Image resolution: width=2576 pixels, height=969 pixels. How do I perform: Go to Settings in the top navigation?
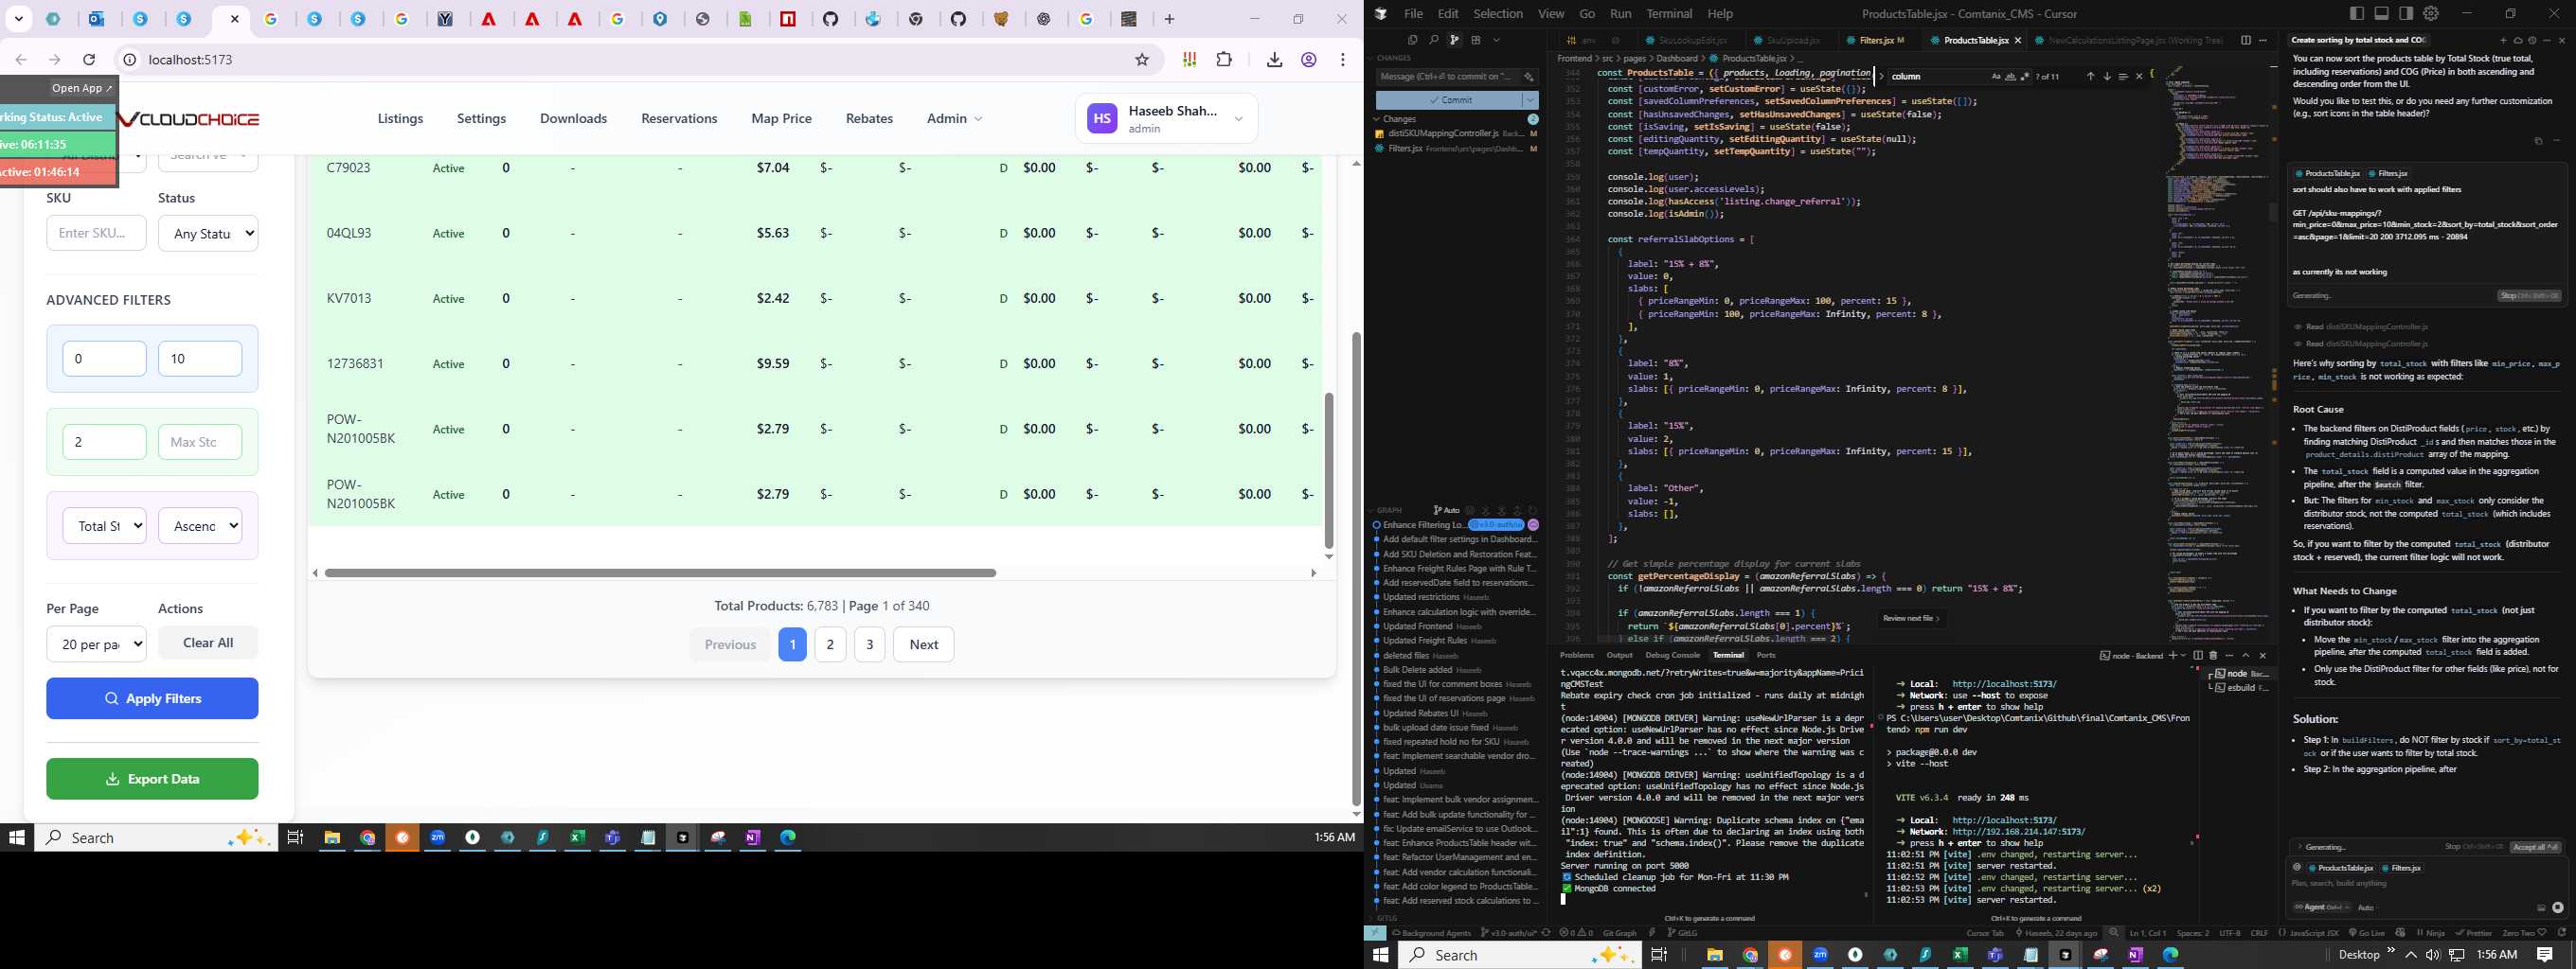(x=481, y=118)
